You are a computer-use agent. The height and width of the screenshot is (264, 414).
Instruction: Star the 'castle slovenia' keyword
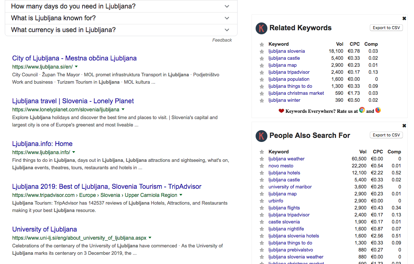[x=262, y=222]
